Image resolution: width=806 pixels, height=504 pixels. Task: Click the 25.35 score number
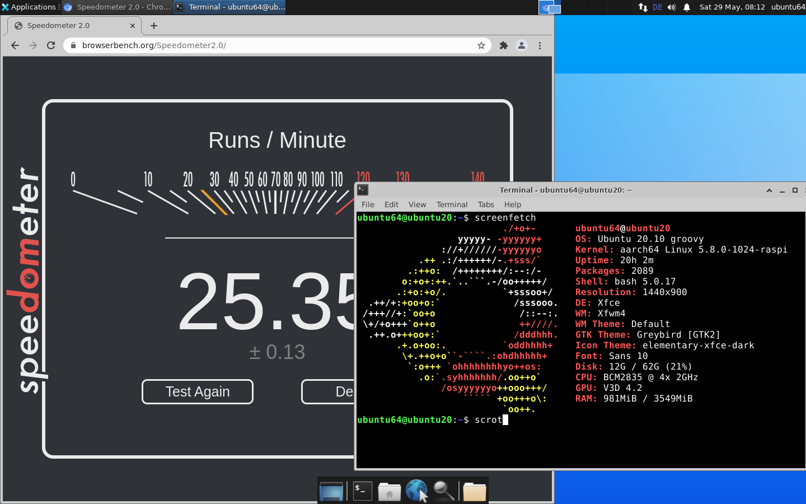pyautogui.click(x=266, y=302)
